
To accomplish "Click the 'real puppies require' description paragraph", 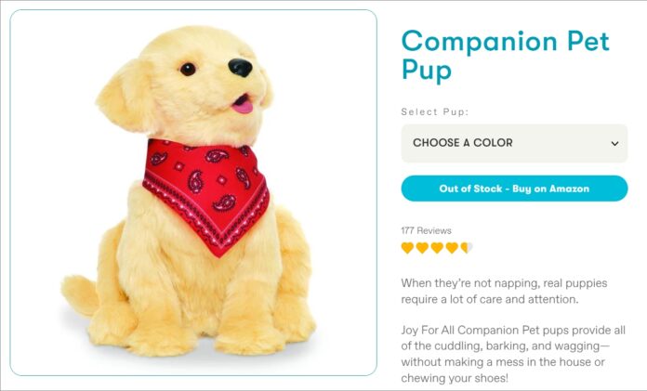I will click(504, 292).
